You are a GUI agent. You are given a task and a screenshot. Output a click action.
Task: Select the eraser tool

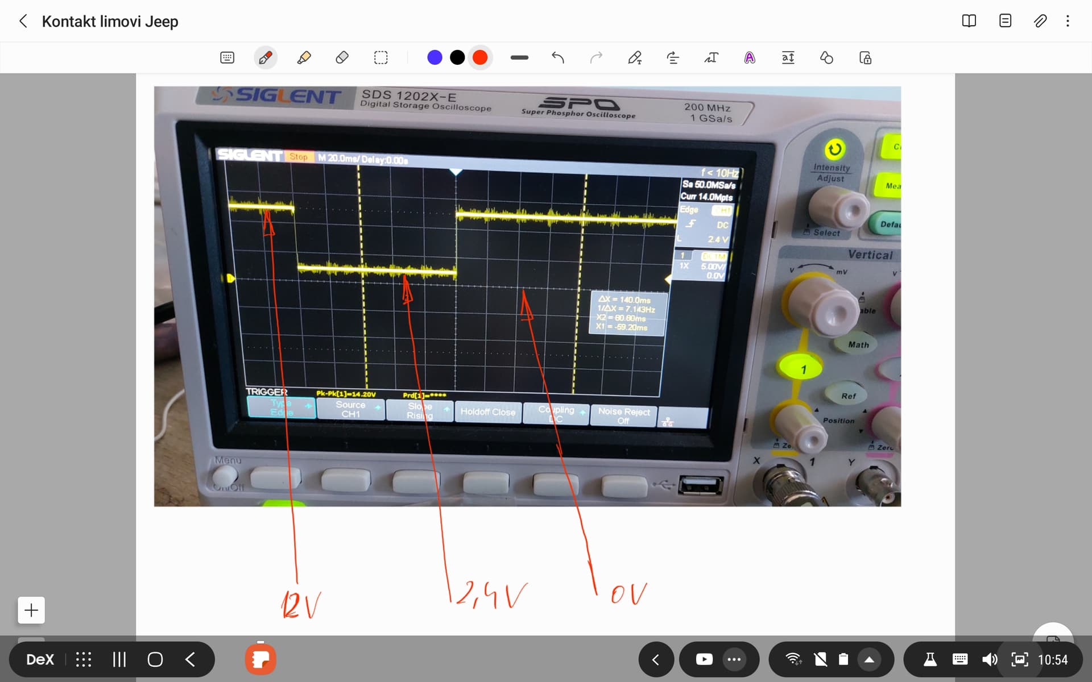click(x=342, y=57)
